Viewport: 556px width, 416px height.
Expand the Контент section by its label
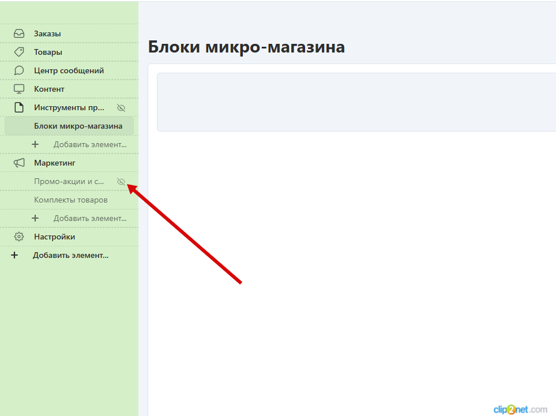pyautogui.click(x=49, y=89)
